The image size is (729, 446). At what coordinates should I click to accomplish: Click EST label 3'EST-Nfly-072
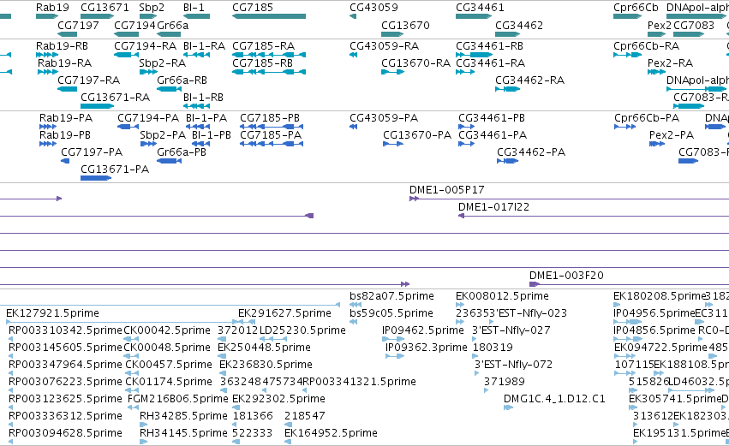(513, 366)
